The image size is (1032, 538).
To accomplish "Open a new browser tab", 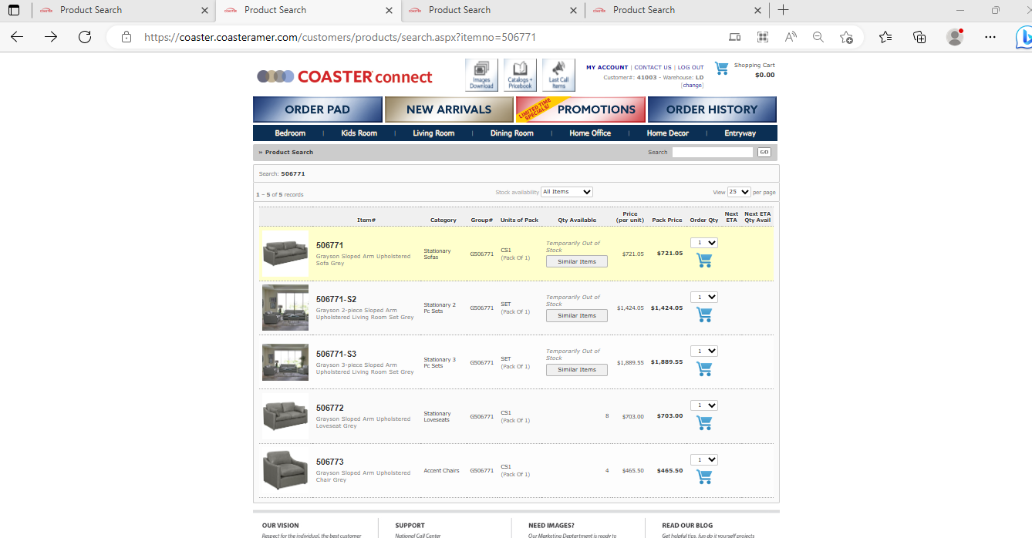I will [x=784, y=10].
